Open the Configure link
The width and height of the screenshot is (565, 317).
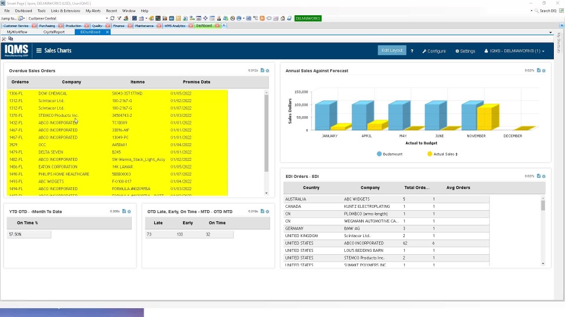coord(434,51)
